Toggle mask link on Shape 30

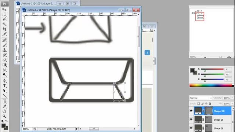point(203,111)
